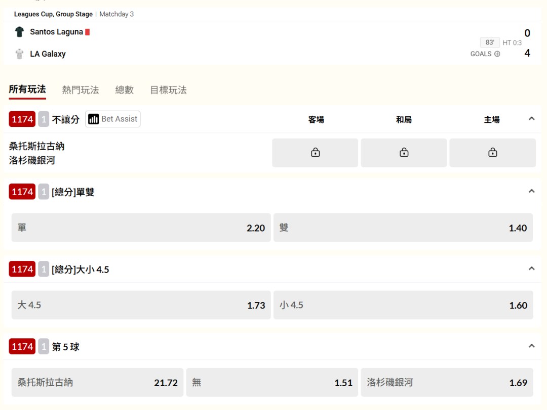
Task: Click the GOALS plus circle icon
Action: 497,54
